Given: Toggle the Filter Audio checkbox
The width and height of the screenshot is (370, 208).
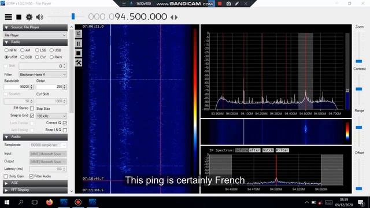Looking at the screenshot, I should click(x=31, y=176).
